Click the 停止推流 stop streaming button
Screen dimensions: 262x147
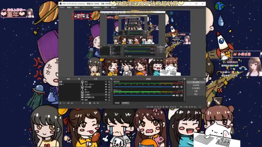[196, 82]
